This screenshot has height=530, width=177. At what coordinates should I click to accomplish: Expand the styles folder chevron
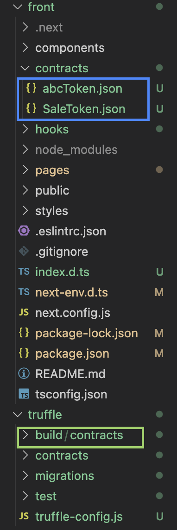pos(25,211)
